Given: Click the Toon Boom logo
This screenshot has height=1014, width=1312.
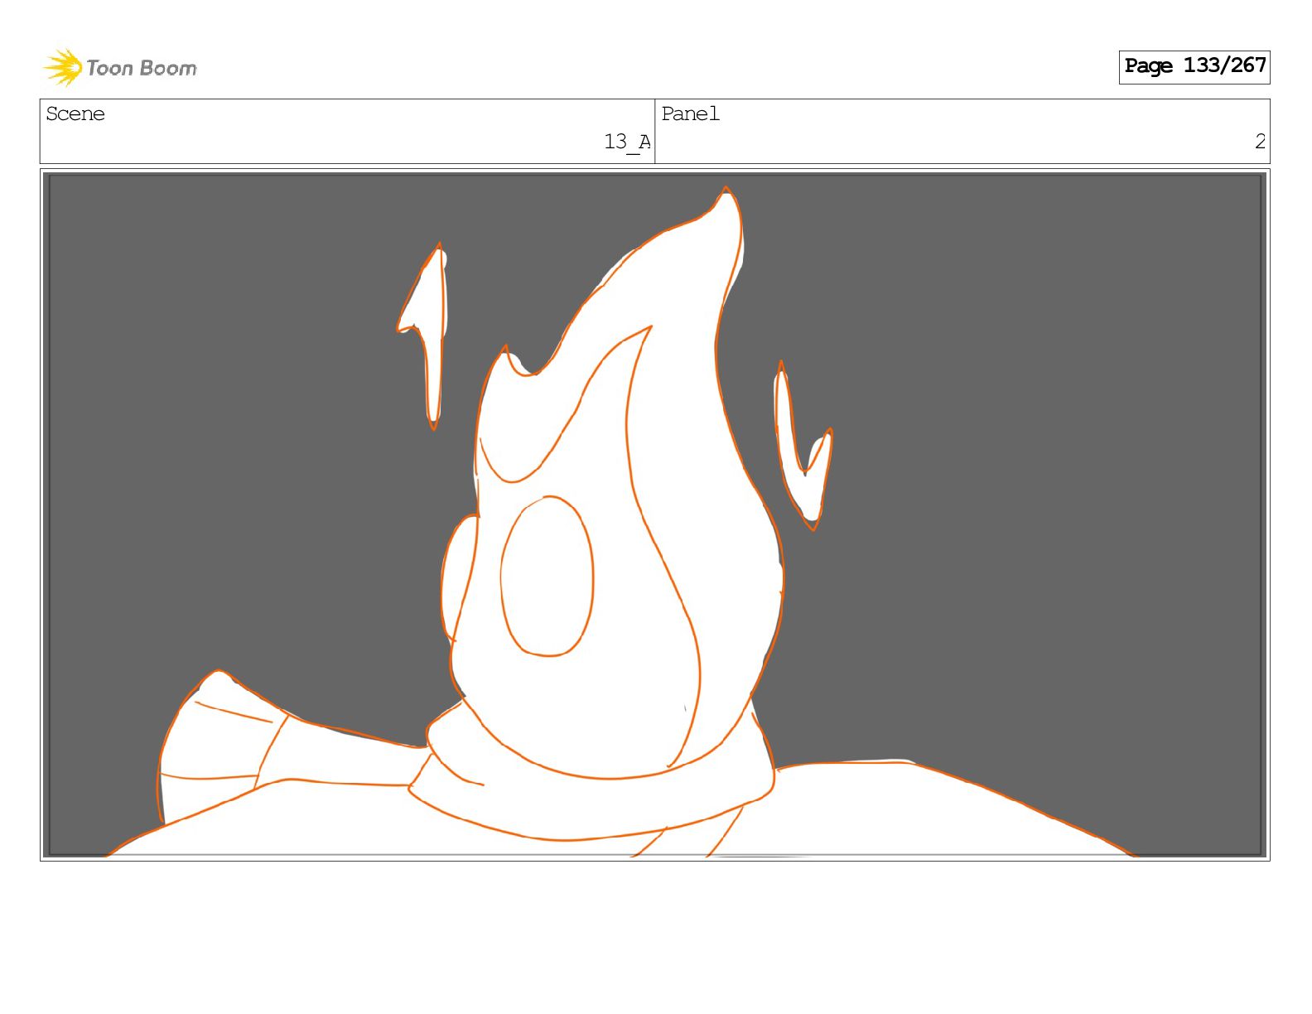Looking at the screenshot, I should point(120,67).
